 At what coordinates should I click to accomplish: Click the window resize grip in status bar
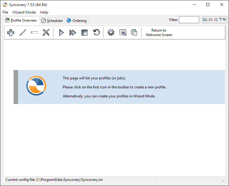click(223, 181)
